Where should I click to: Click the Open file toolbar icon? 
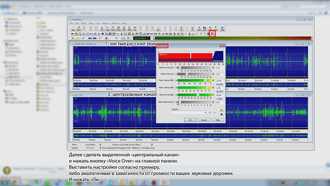click(79, 28)
